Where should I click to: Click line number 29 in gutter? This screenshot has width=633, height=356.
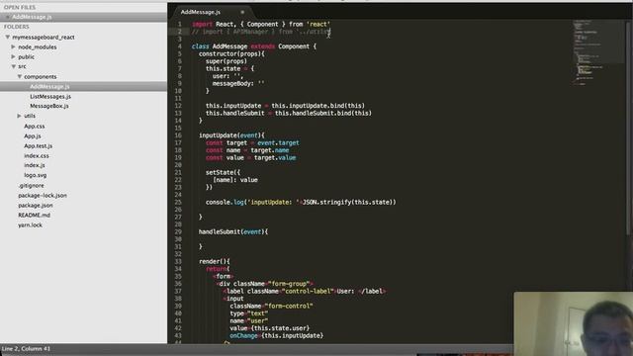coord(178,232)
